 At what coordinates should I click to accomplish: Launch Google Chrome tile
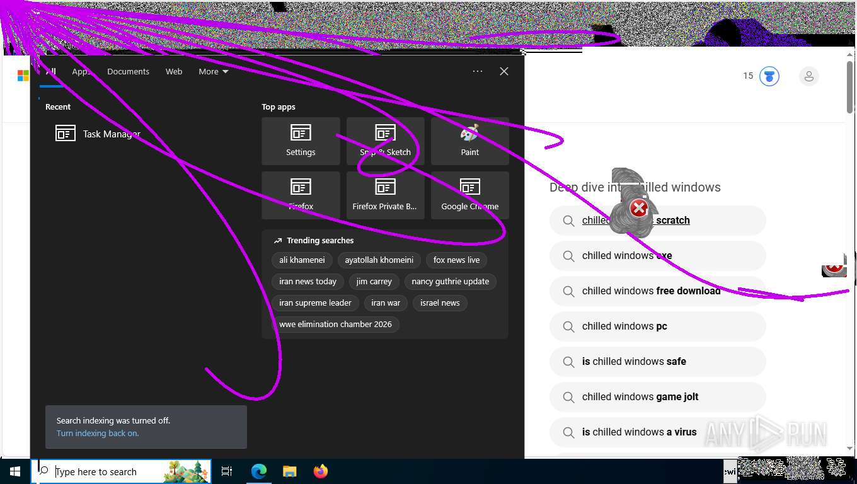coord(469,195)
